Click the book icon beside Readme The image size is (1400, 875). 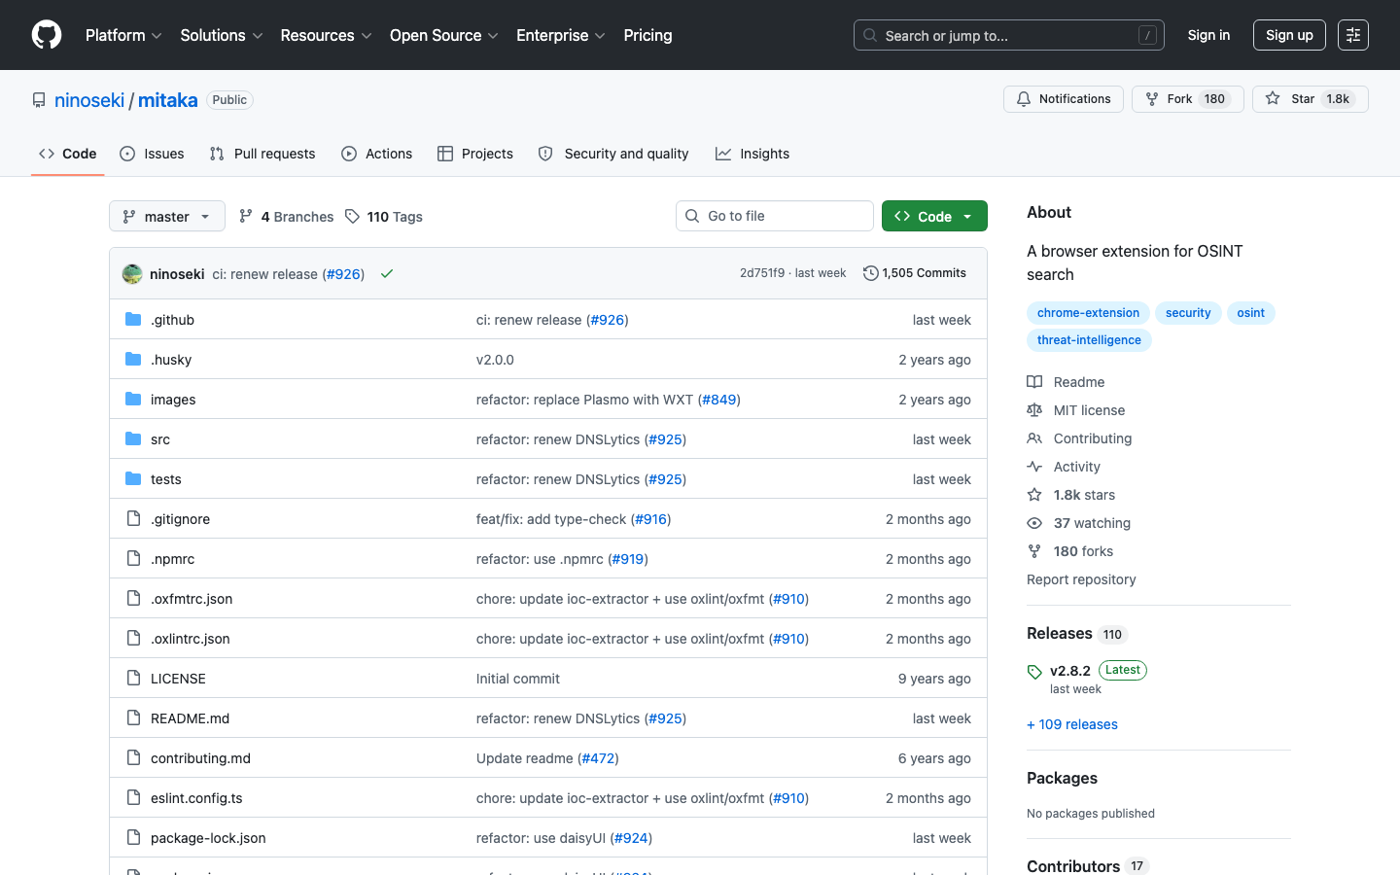1034,382
